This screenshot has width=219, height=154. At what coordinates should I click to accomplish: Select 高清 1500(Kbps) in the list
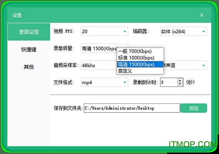click(140, 64)
